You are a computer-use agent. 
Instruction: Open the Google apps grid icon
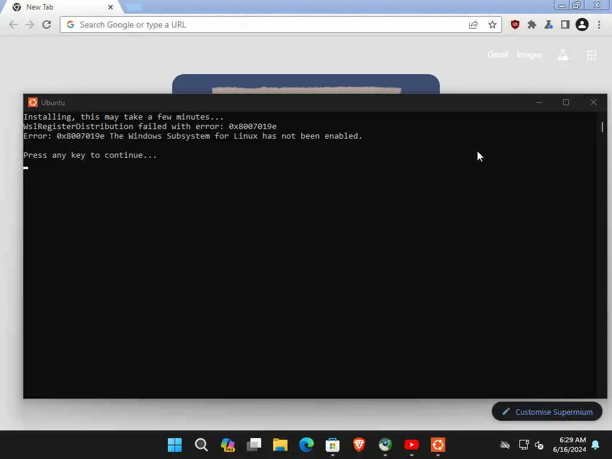pos(591,55)
